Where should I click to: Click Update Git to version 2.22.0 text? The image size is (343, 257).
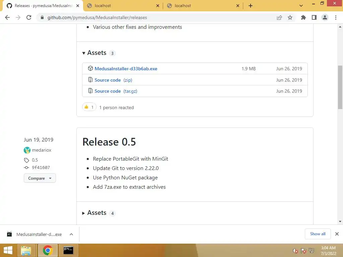pyautogui.click(x=126, y=168)
